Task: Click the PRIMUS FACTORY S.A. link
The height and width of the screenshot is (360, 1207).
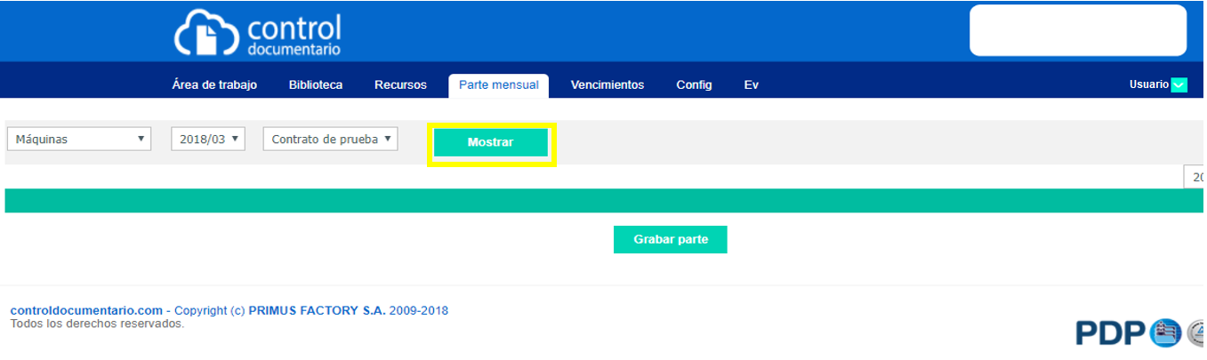Action: pyautogui.click(x=317, y=311)
